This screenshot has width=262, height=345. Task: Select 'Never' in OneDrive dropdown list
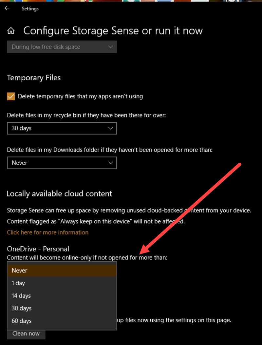62,271
